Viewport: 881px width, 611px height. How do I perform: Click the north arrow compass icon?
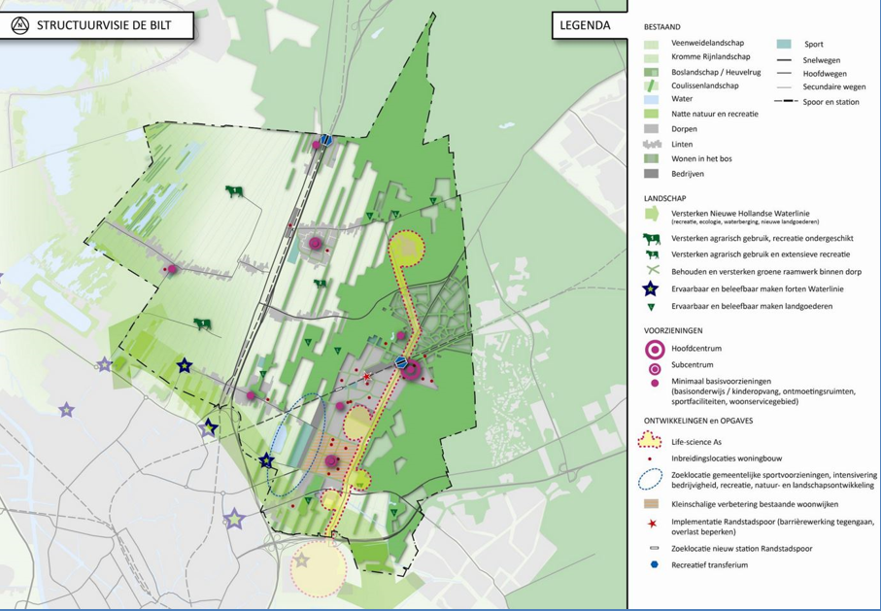[20, 26]
